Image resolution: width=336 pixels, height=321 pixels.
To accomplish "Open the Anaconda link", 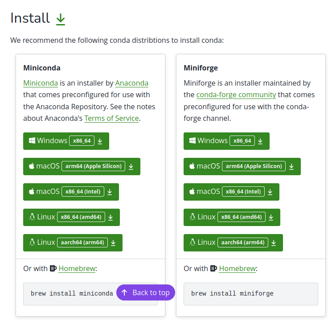I will point(131,83).
